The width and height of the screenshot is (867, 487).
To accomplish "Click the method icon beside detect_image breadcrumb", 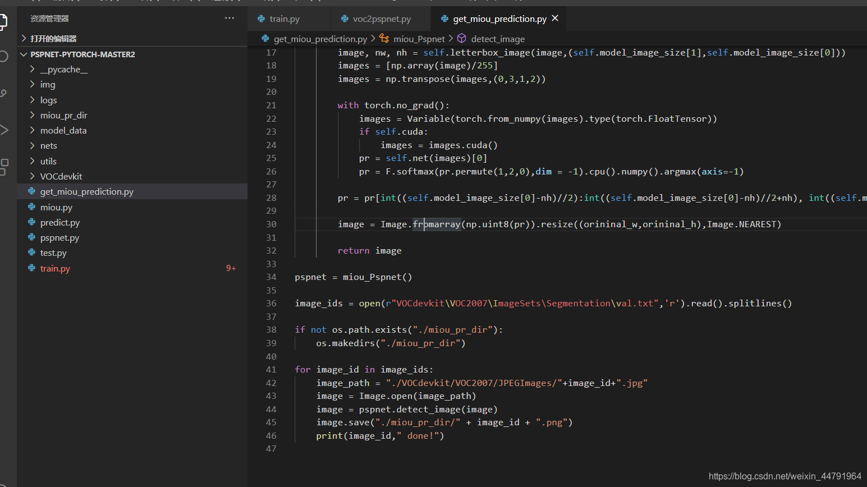I will click(462, 38).
